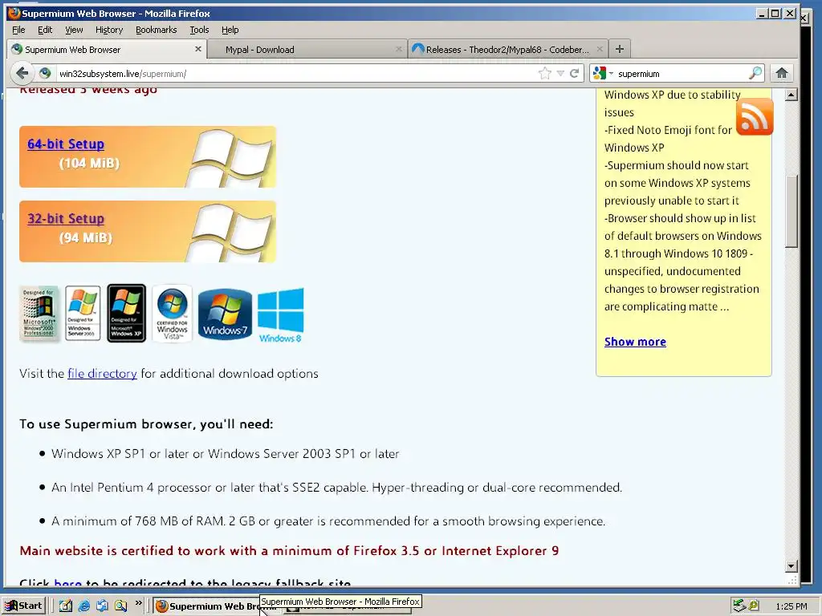Click the Windows 8 logo badge
822x616 pixels.
280,314
